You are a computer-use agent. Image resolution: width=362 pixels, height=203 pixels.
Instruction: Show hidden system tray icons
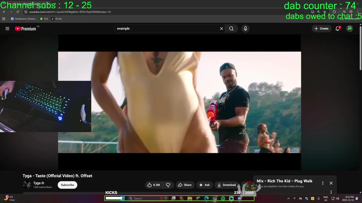[x=288, y=198]
